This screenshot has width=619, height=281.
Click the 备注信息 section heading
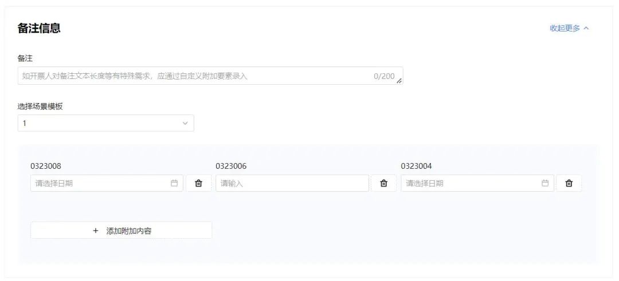(x=39, y=29)
